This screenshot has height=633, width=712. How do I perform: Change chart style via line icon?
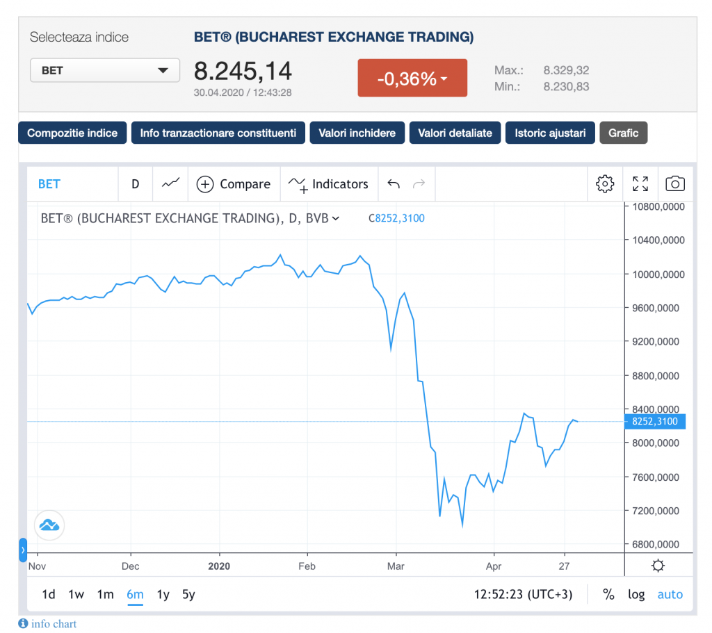(x=171, y=183)
